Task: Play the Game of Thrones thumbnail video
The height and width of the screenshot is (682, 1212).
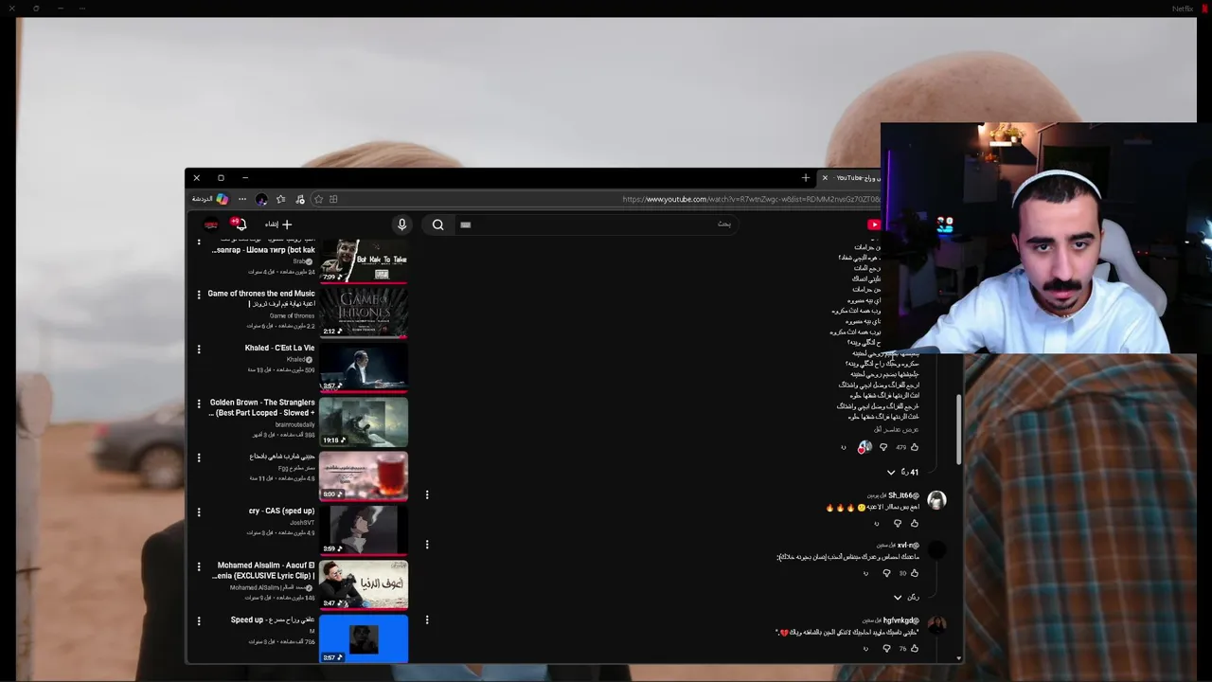Action: (x=364, y=312)
